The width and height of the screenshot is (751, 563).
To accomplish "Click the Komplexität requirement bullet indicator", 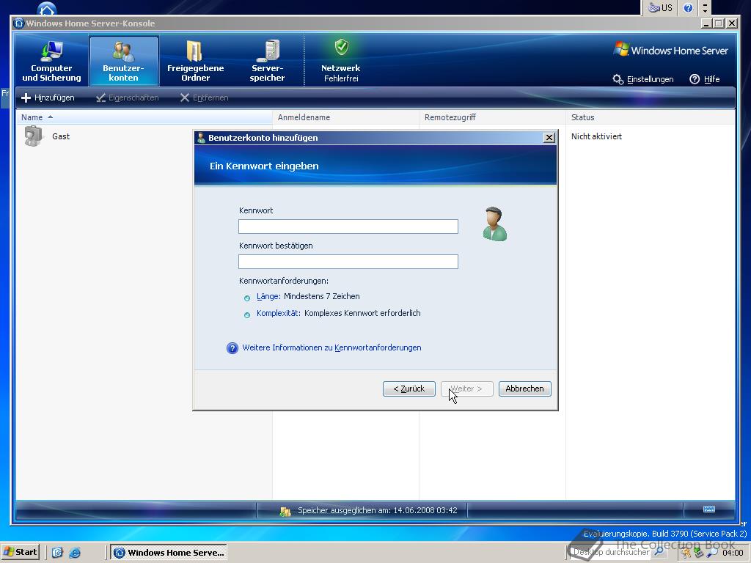I will (247, 315).
